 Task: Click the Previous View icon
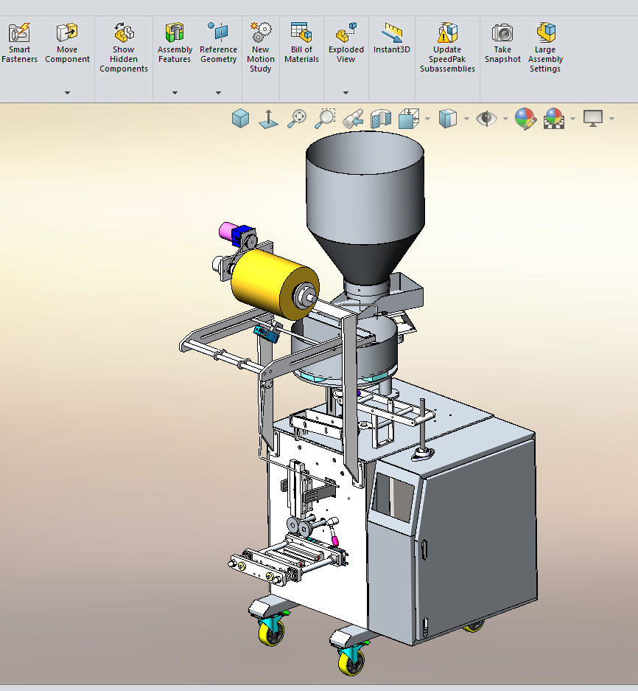(x=353, y=119)
